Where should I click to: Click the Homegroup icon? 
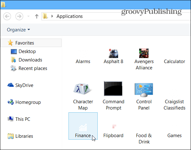[x=11, y=102]
